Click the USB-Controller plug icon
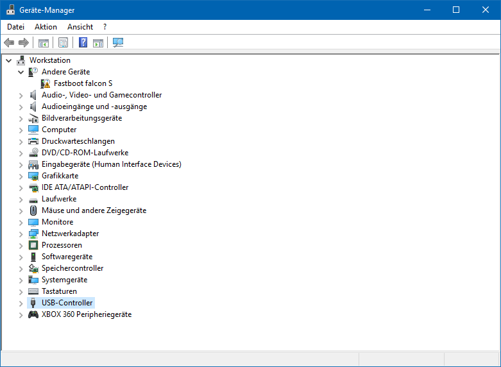This screenshot has width=501, height=367. coord(33,303)
